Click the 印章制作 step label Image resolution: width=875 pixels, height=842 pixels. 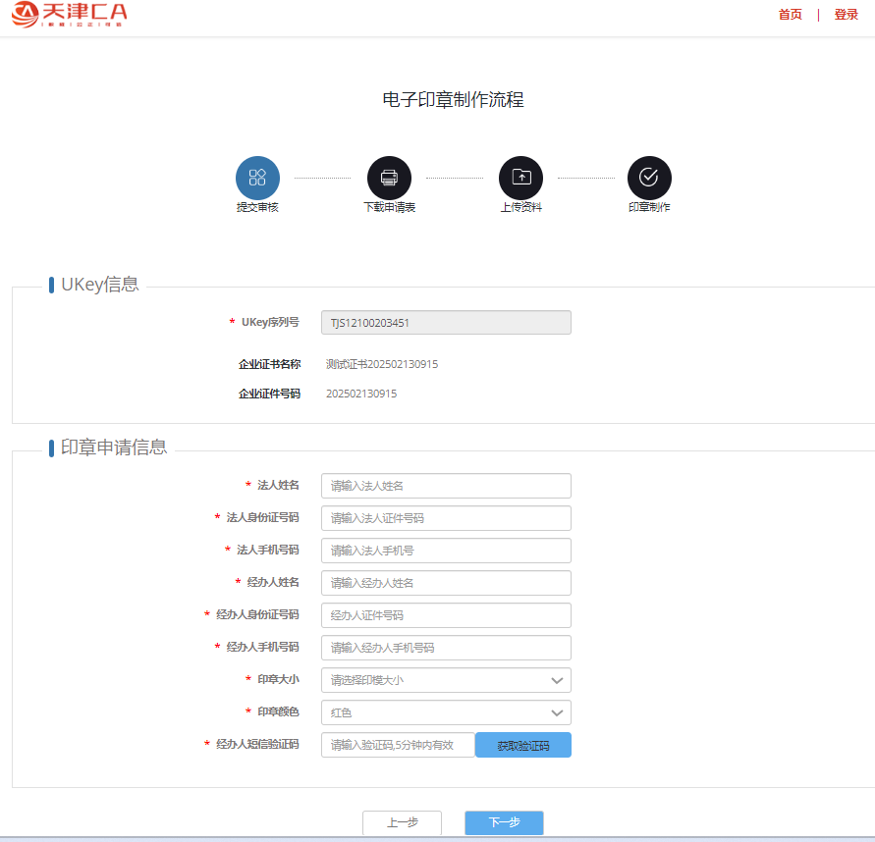(x=649, y=207)
